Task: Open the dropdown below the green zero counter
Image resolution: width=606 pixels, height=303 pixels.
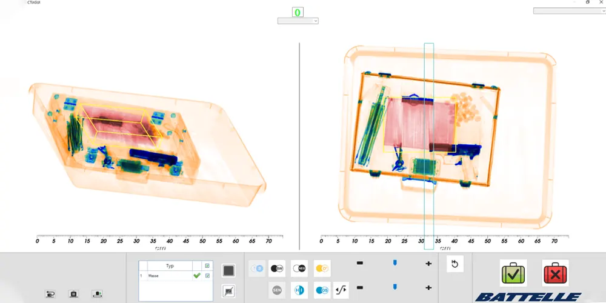Action: [x=298, y=21]
